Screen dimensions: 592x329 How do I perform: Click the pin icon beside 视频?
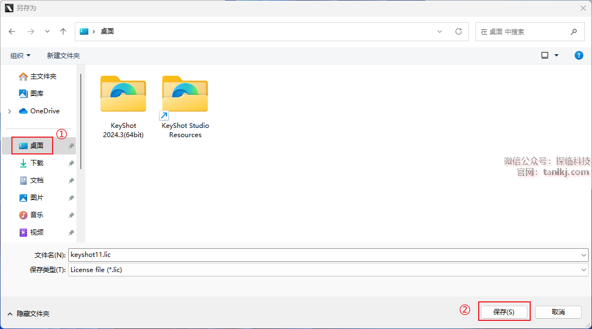point(71,233)
